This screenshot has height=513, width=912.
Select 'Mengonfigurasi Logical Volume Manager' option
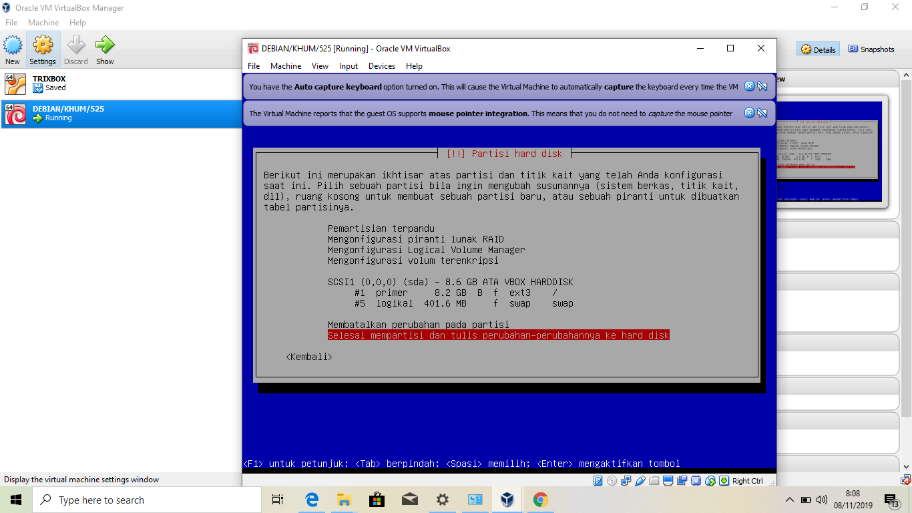pyautogui.click(x=427, y=250)
